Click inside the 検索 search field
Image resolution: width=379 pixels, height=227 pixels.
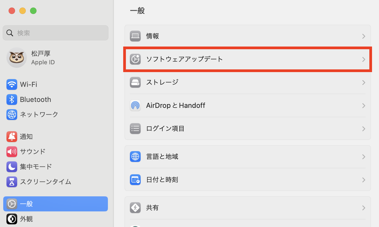pyautogui.click(x=56, y=33)
